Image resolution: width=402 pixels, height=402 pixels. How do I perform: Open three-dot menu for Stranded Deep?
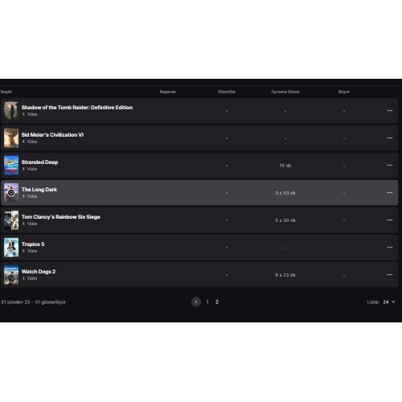tap(390, 166)
